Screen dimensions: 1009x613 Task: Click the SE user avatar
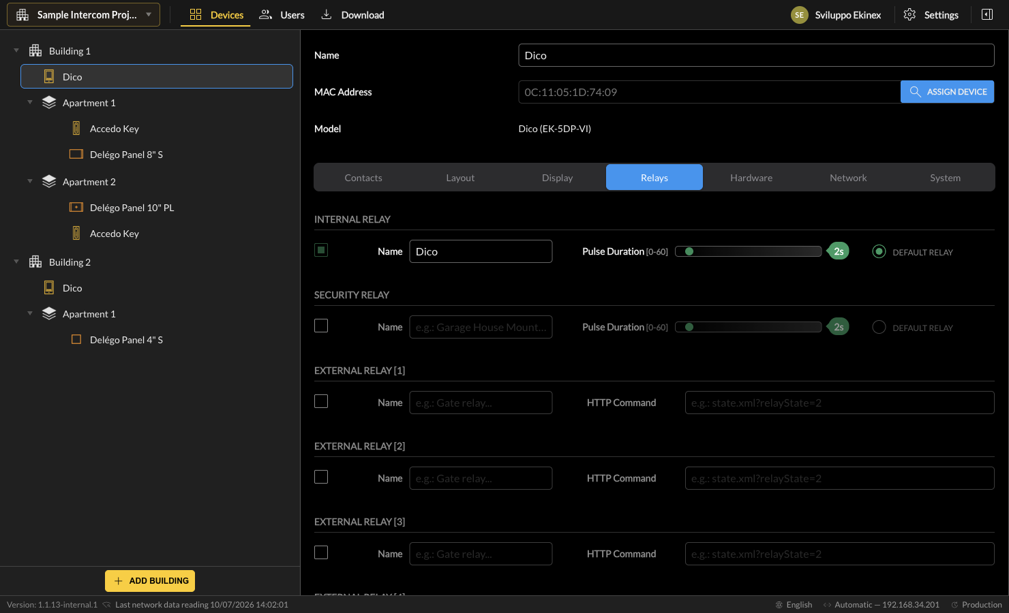800,15
